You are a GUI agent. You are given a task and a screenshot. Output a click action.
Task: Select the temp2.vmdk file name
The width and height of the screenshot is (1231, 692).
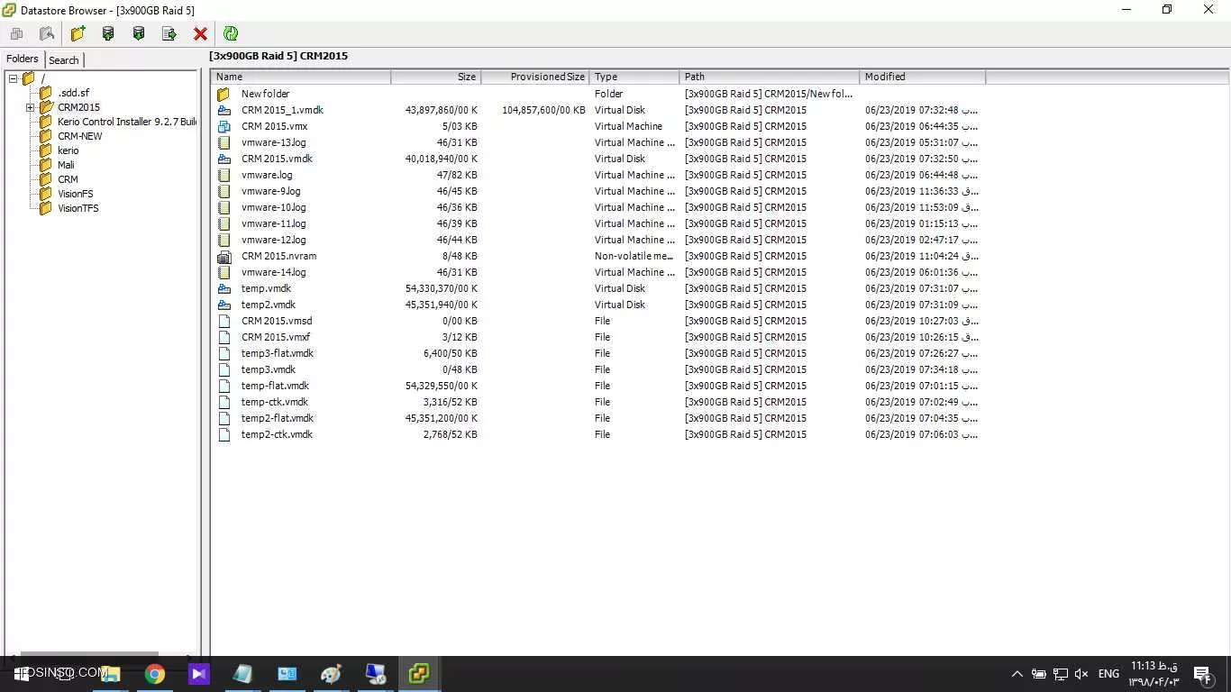[x=269, y=305]
